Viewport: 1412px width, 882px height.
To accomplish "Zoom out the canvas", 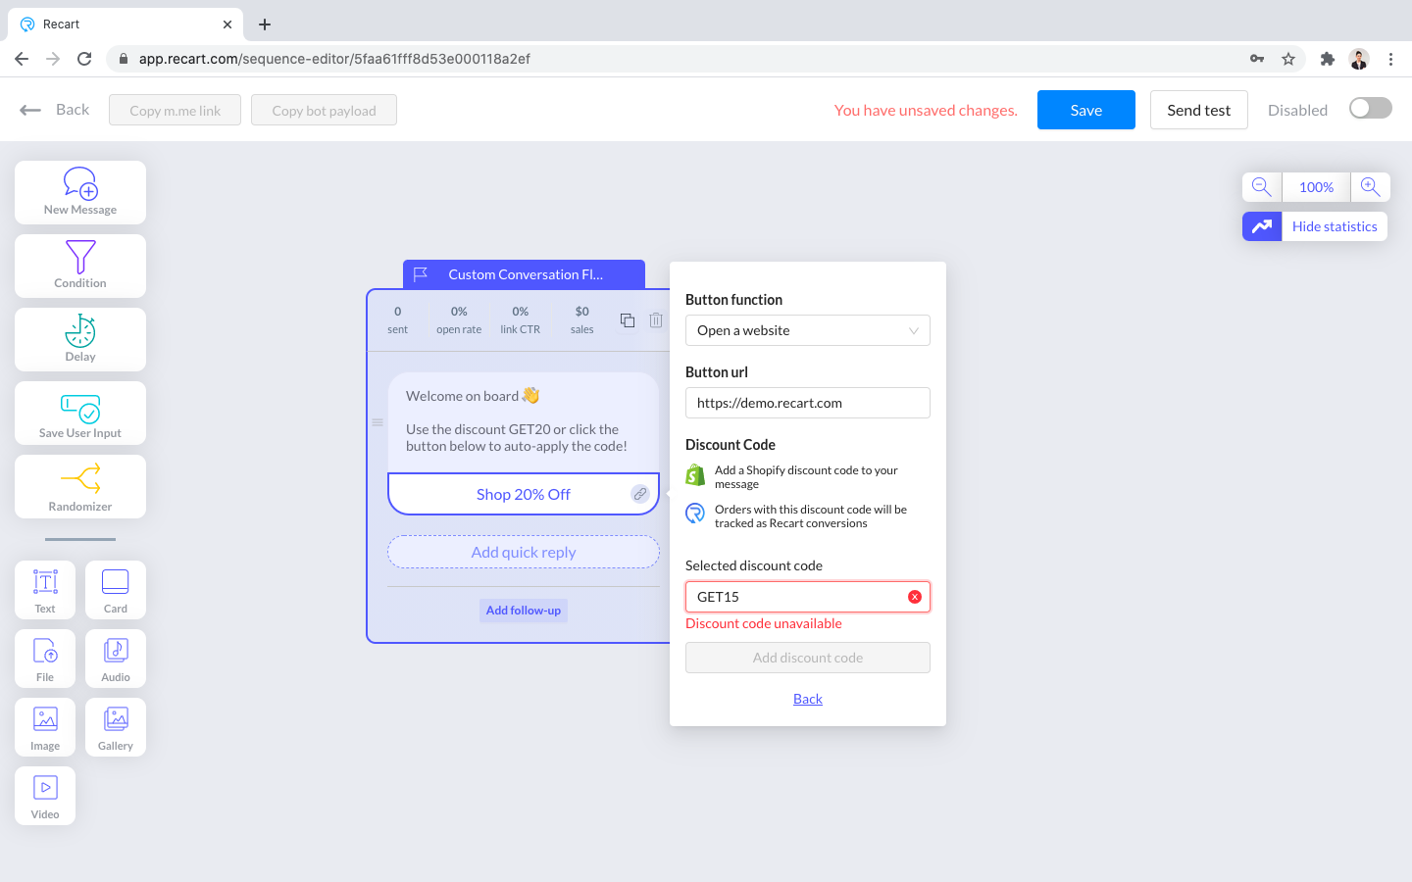I will tap(1262, 187).
